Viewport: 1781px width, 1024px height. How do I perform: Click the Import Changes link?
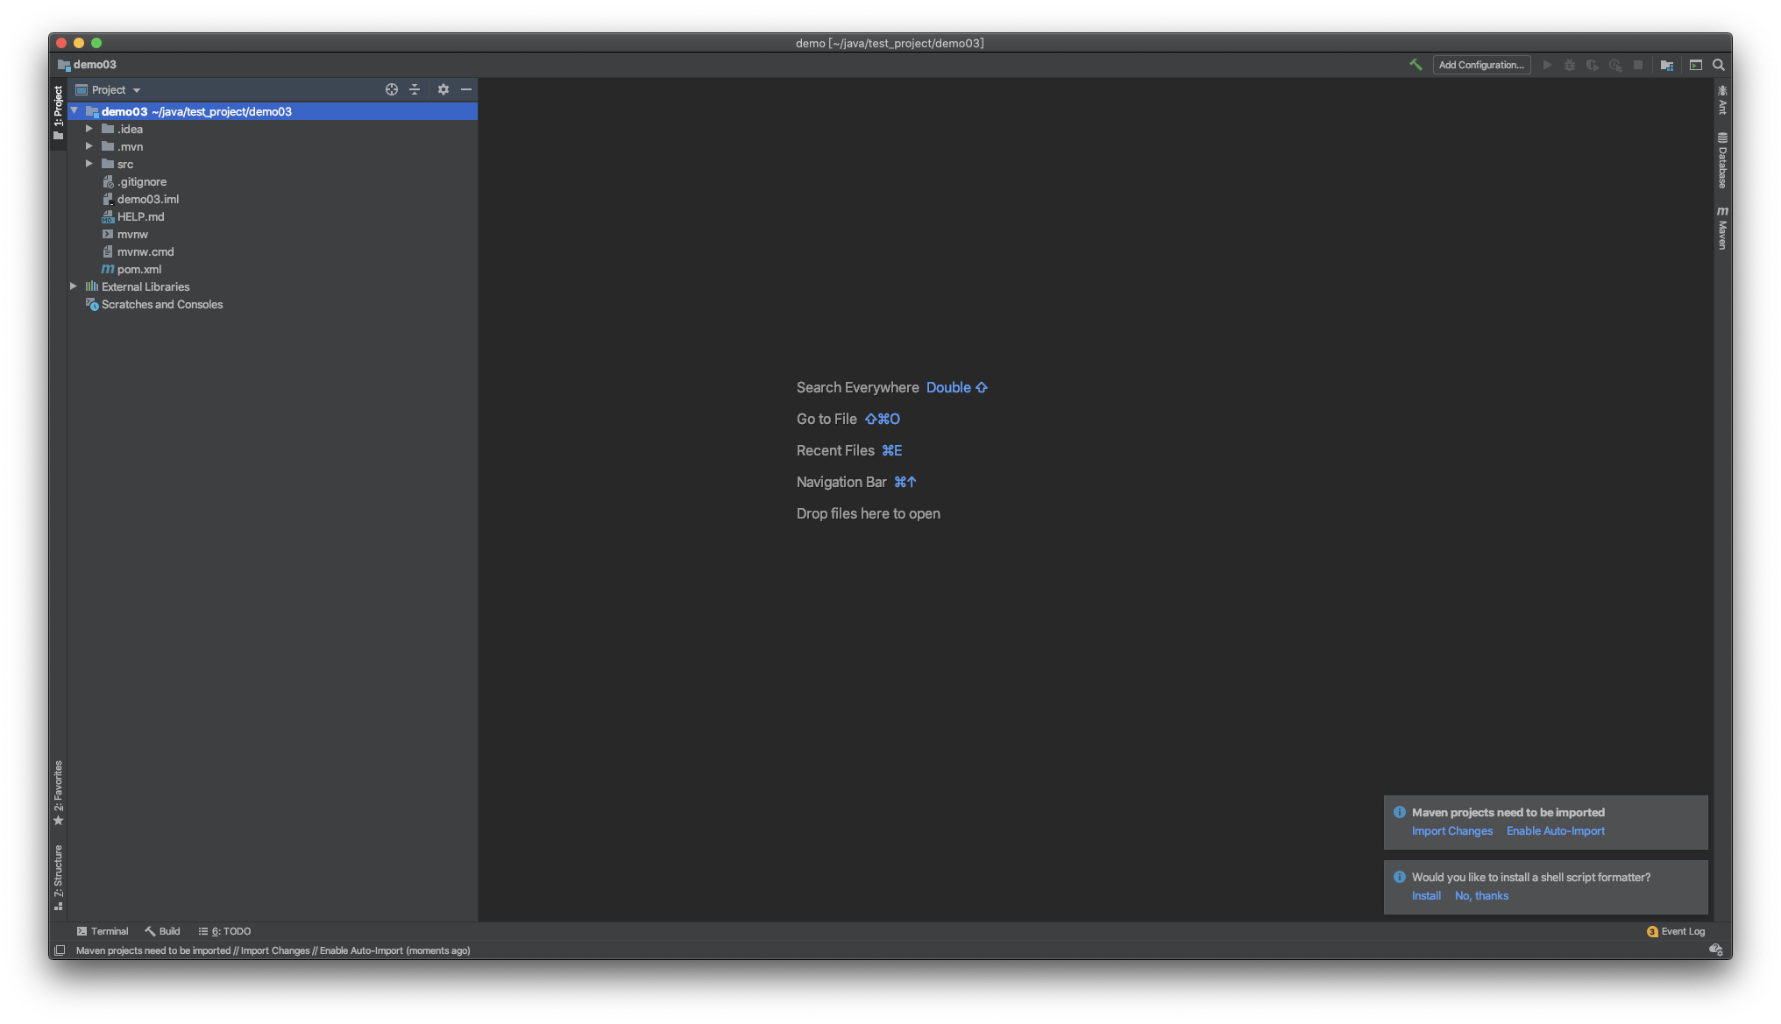tap(1451, 831)
